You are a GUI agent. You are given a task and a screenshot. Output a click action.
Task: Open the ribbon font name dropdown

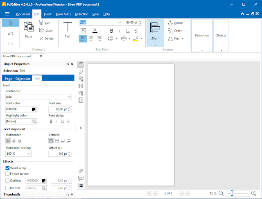pos(119,23)
